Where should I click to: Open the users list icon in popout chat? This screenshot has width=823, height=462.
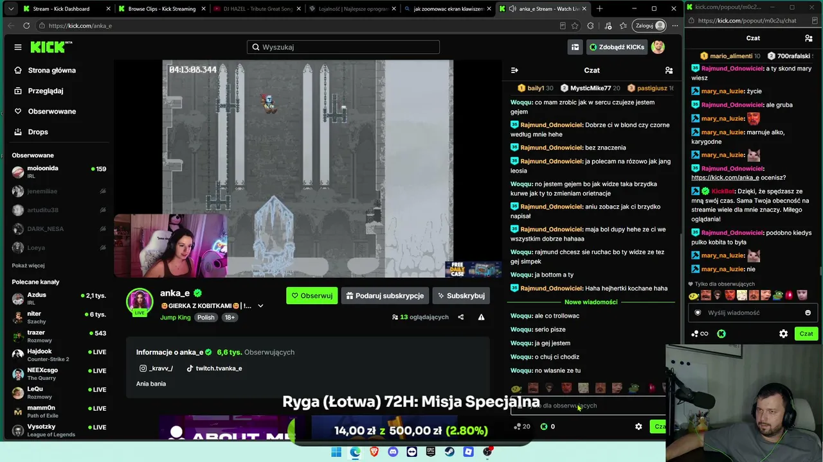tap(809, 38)
